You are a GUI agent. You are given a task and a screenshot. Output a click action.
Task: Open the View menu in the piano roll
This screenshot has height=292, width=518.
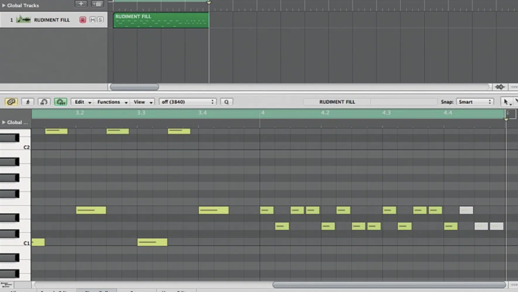[143, 102]
